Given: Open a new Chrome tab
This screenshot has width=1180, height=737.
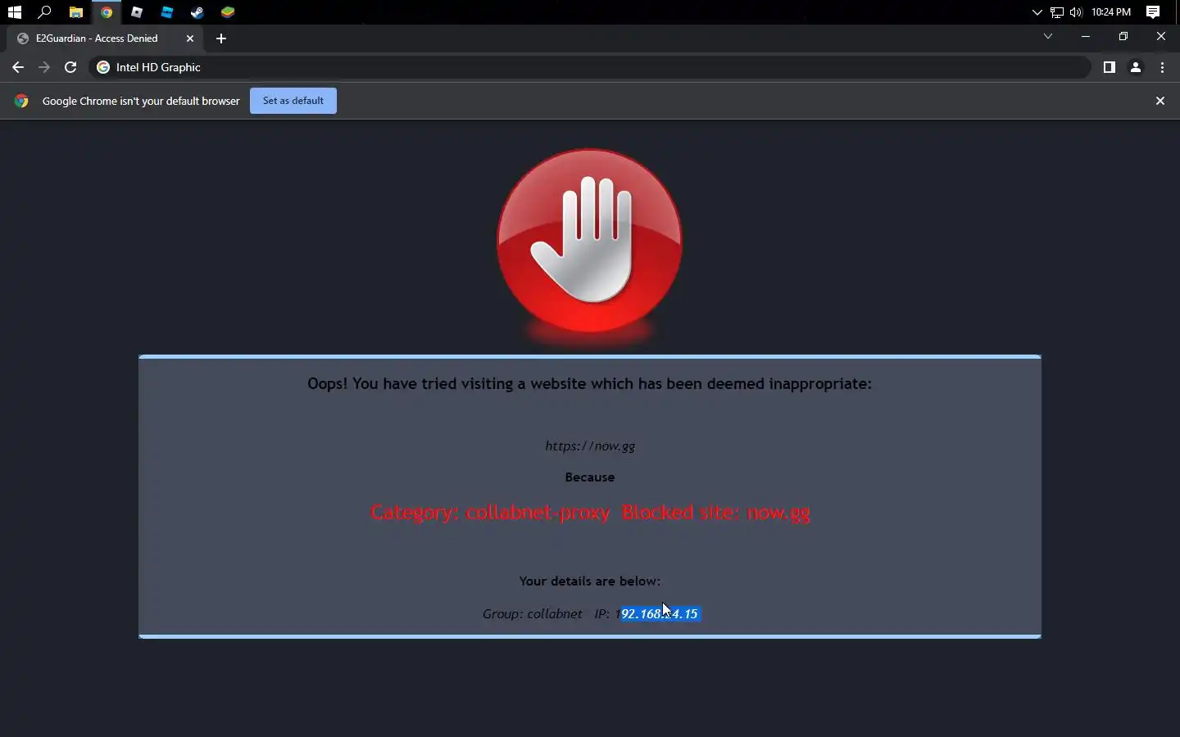Looking at the screenshot, I should point(221,38).
